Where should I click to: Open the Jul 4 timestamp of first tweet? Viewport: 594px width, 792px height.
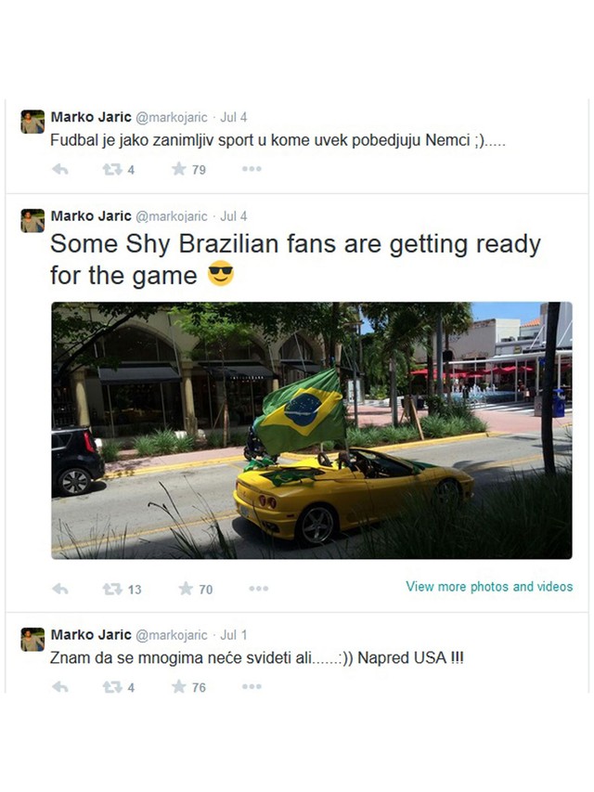click(233, 117)
